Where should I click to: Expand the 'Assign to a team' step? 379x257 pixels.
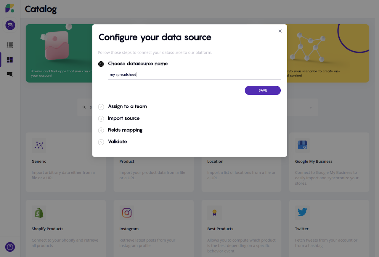click(127, 106)
